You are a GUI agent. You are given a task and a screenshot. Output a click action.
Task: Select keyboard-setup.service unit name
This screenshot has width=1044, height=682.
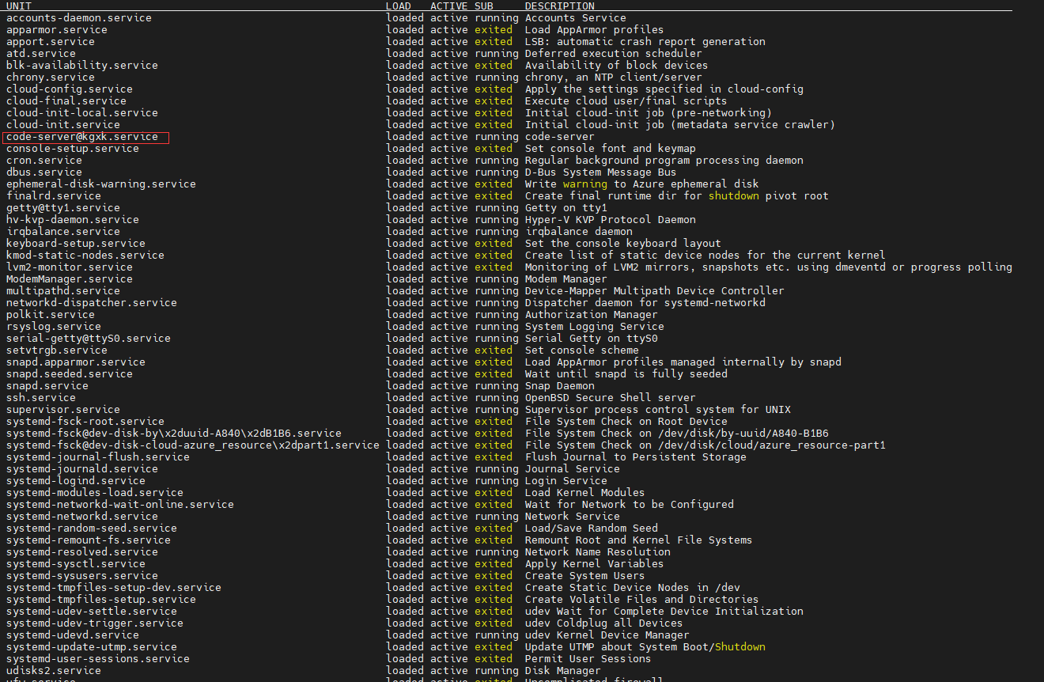pos(76,244)
